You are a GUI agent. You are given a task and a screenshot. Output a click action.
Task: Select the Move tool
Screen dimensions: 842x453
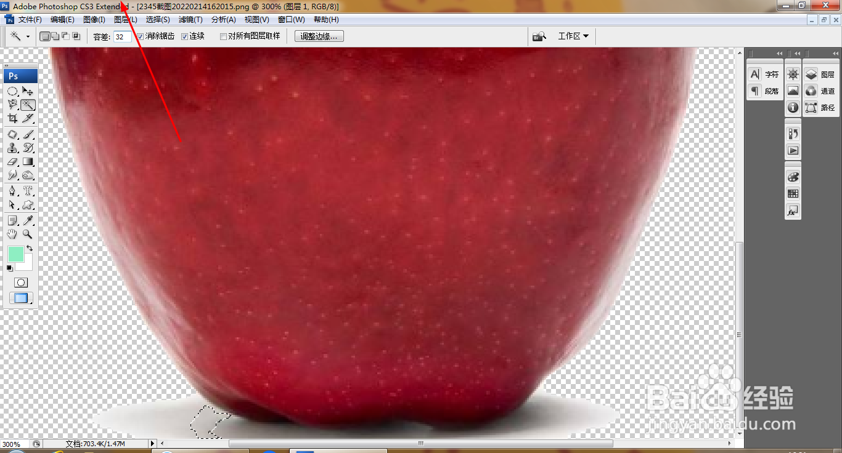pyautogui.click(x=28, y=90)
